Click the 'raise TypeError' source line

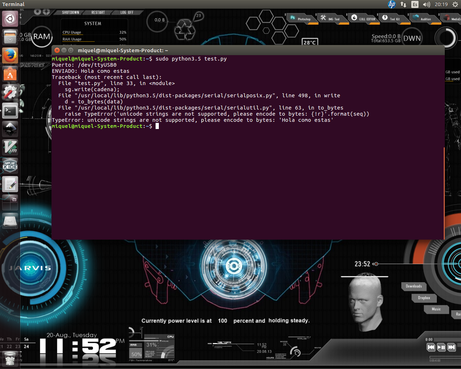click(217, 114)
